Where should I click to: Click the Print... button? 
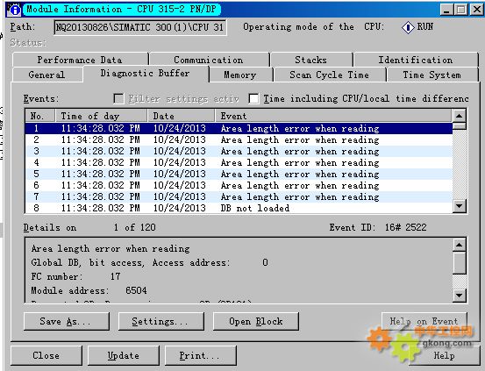[201, 355]
